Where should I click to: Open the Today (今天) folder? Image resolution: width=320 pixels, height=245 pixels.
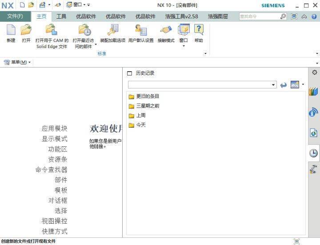137,125
